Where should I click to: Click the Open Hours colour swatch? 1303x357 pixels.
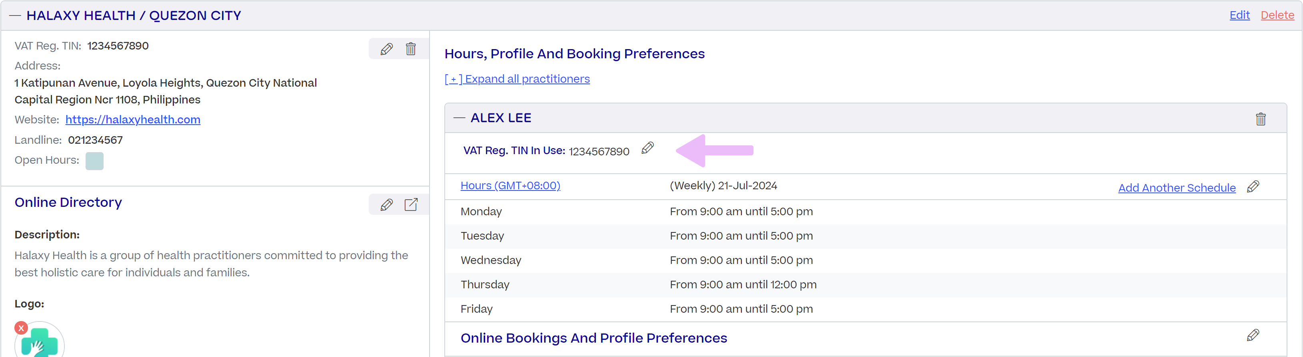click(95, 161)
